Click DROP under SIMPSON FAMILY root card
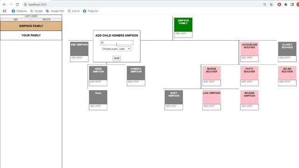 point(183,33)
